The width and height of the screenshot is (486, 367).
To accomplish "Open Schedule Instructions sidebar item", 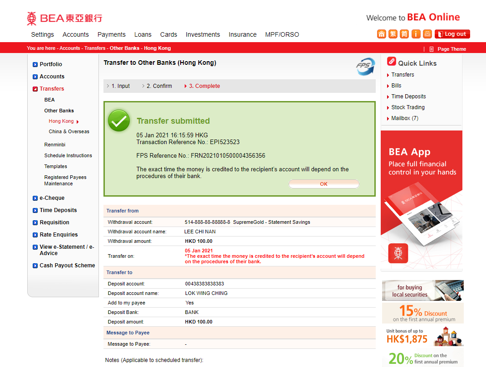I will tap(68, 155).
